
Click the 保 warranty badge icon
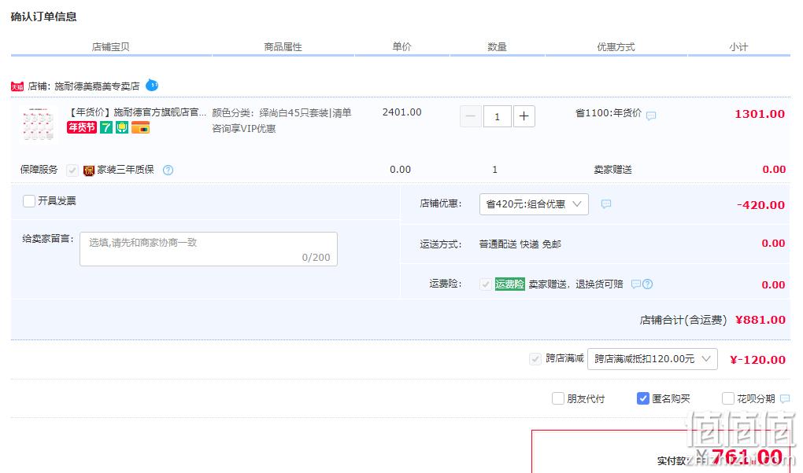[89, 170]
